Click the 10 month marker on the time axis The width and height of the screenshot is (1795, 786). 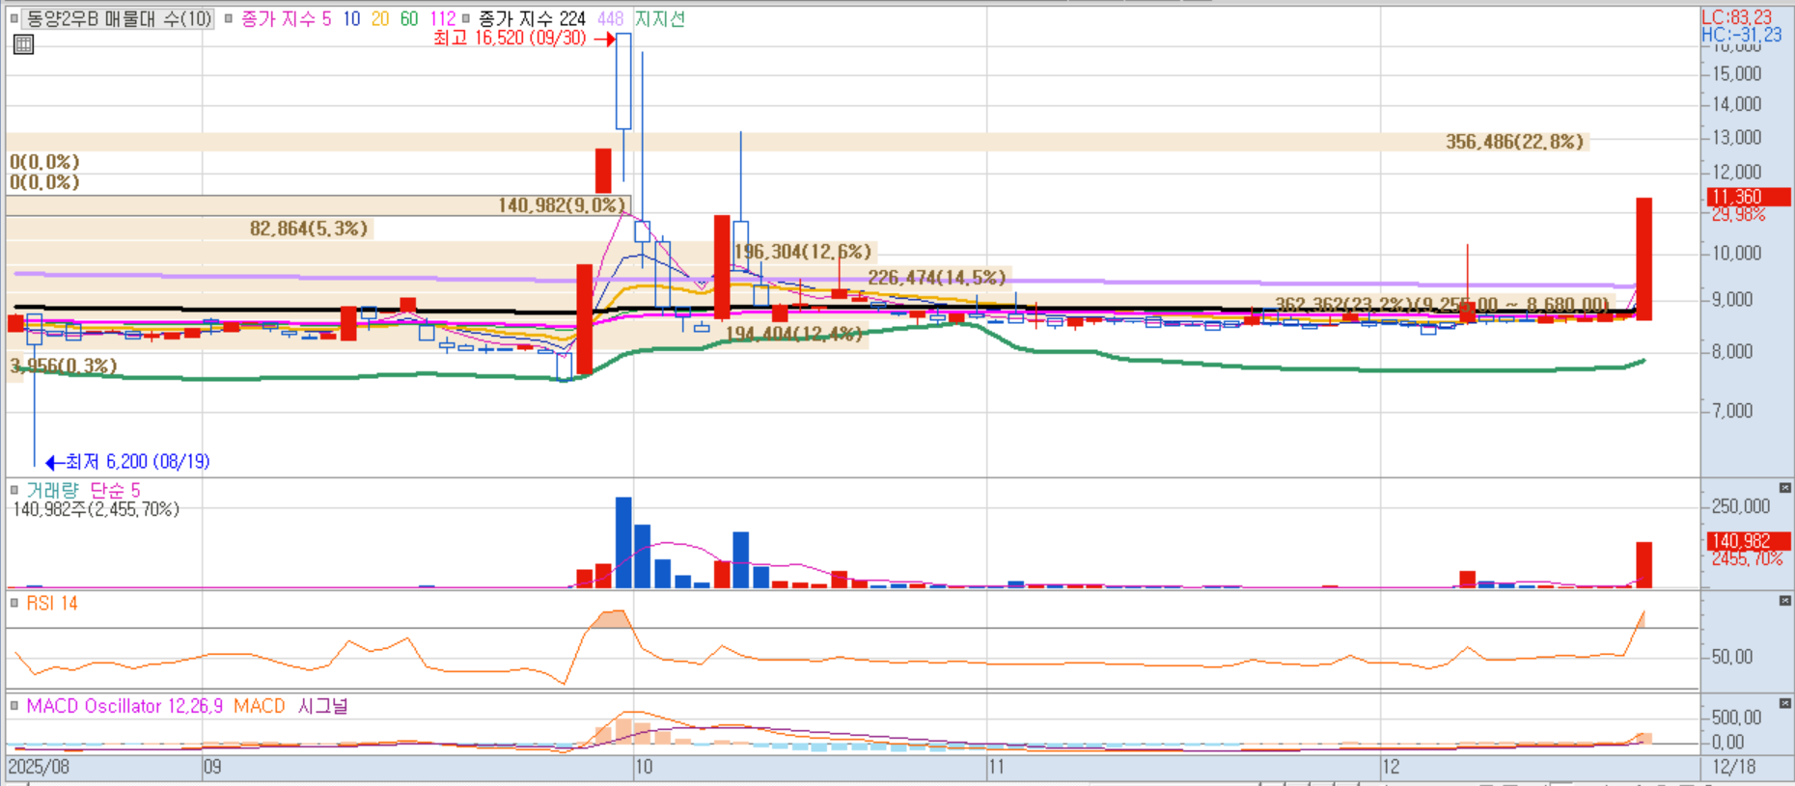coord(644,767)
